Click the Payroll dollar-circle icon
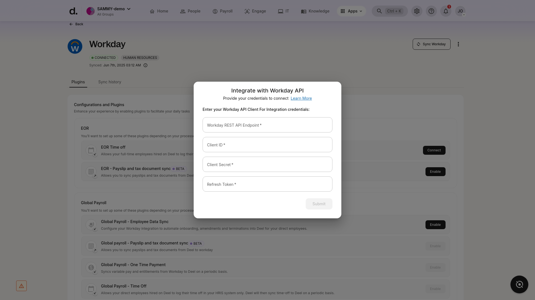 coord(215,11)
